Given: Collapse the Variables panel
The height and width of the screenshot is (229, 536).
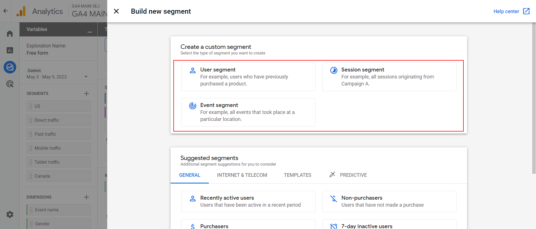Looking at the screenshot, I should tap(90, 32).
